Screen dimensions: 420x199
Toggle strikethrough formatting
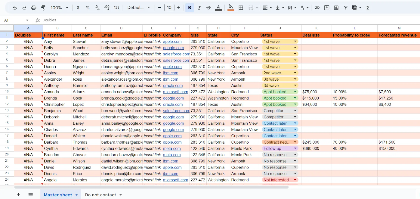click(x=209, y=8)
